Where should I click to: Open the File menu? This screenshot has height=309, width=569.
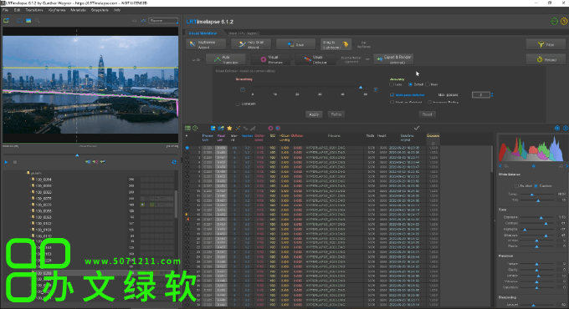pyautogui.click(x=6, y=10)
